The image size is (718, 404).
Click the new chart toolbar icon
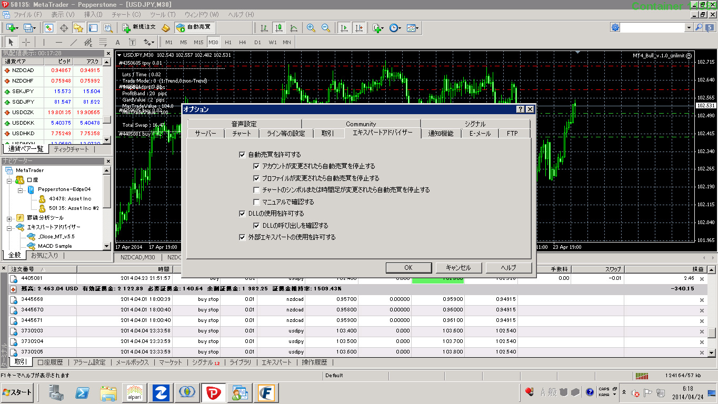click(x=12, y=27)
